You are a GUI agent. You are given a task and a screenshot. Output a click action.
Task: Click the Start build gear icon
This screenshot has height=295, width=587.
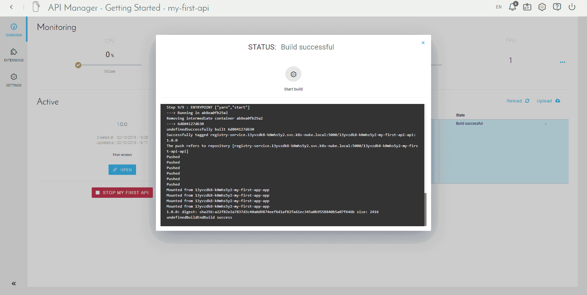coord(293,74)
